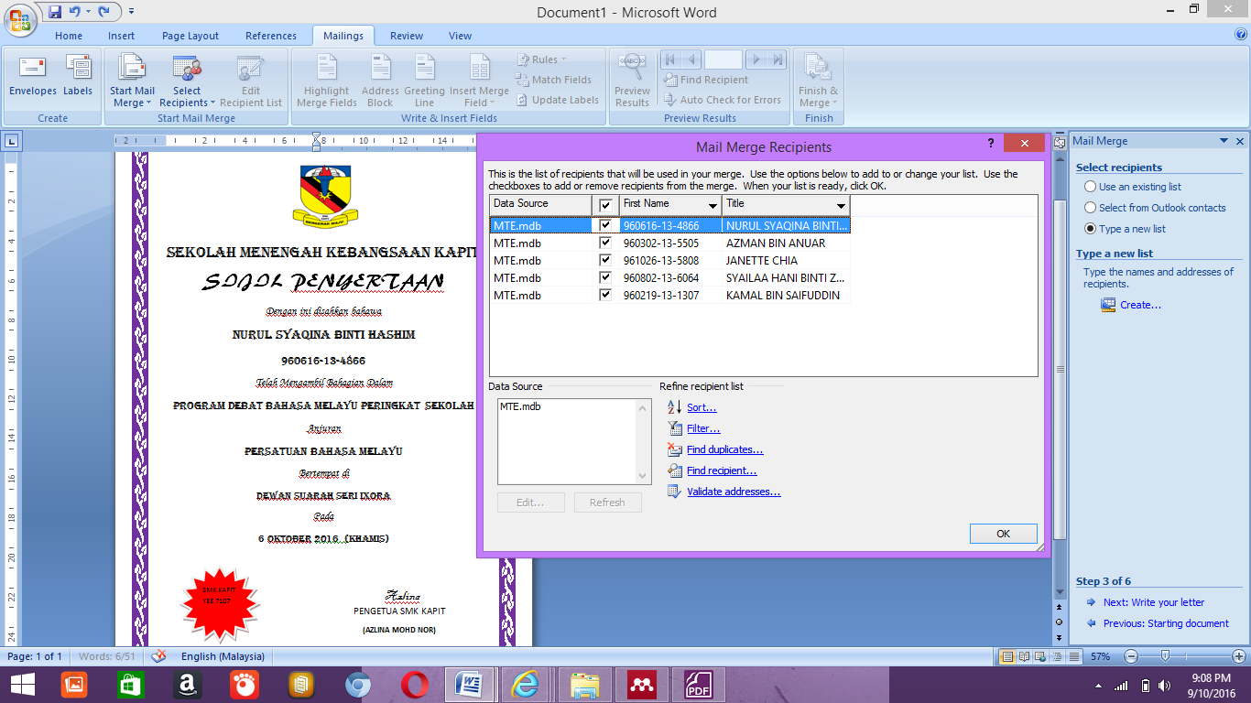
Task: Create Envelopes from the Mailings ribbon
Action: point(33,77)
